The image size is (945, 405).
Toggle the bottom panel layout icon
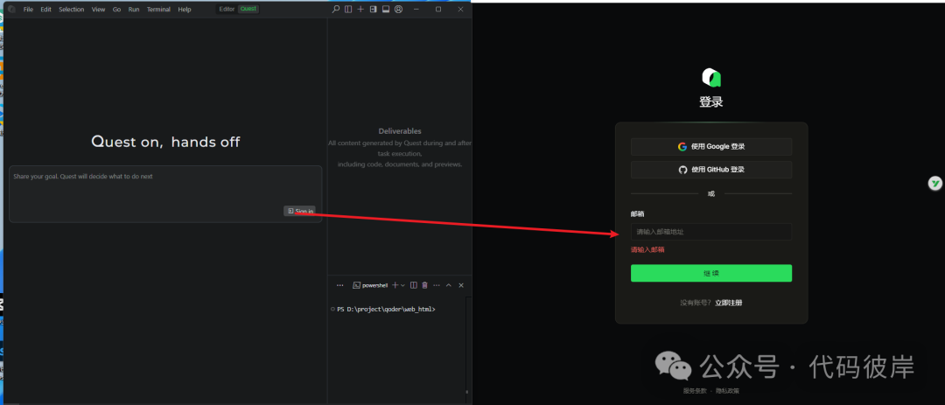pos(386,9)
